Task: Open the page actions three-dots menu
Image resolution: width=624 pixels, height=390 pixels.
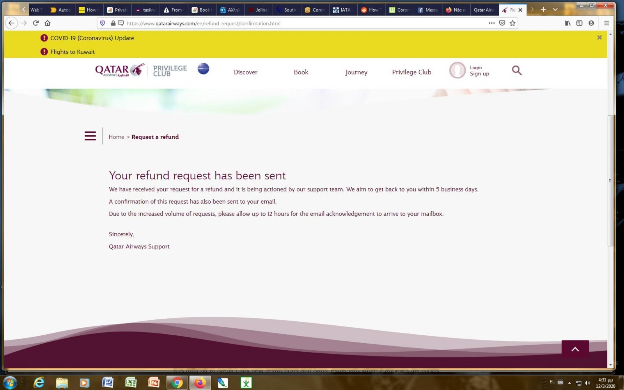Action: click(x=491, y=23)
